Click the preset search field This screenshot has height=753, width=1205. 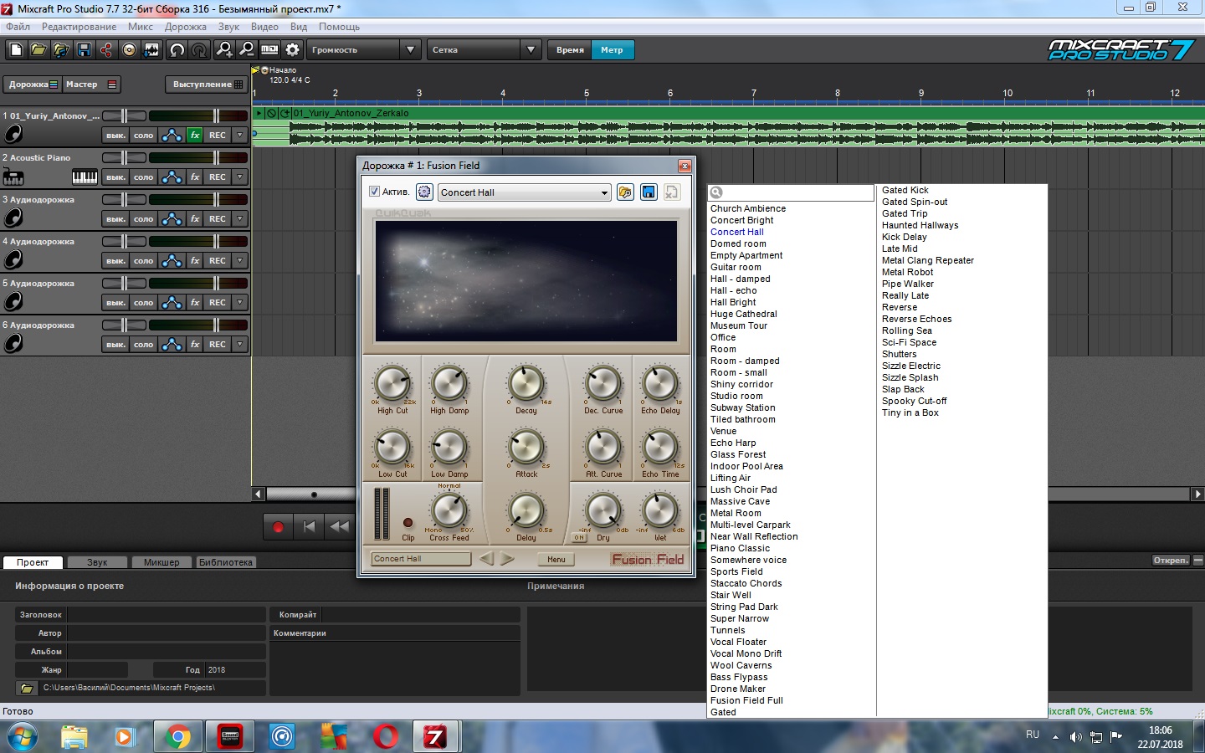click(791, 192)
